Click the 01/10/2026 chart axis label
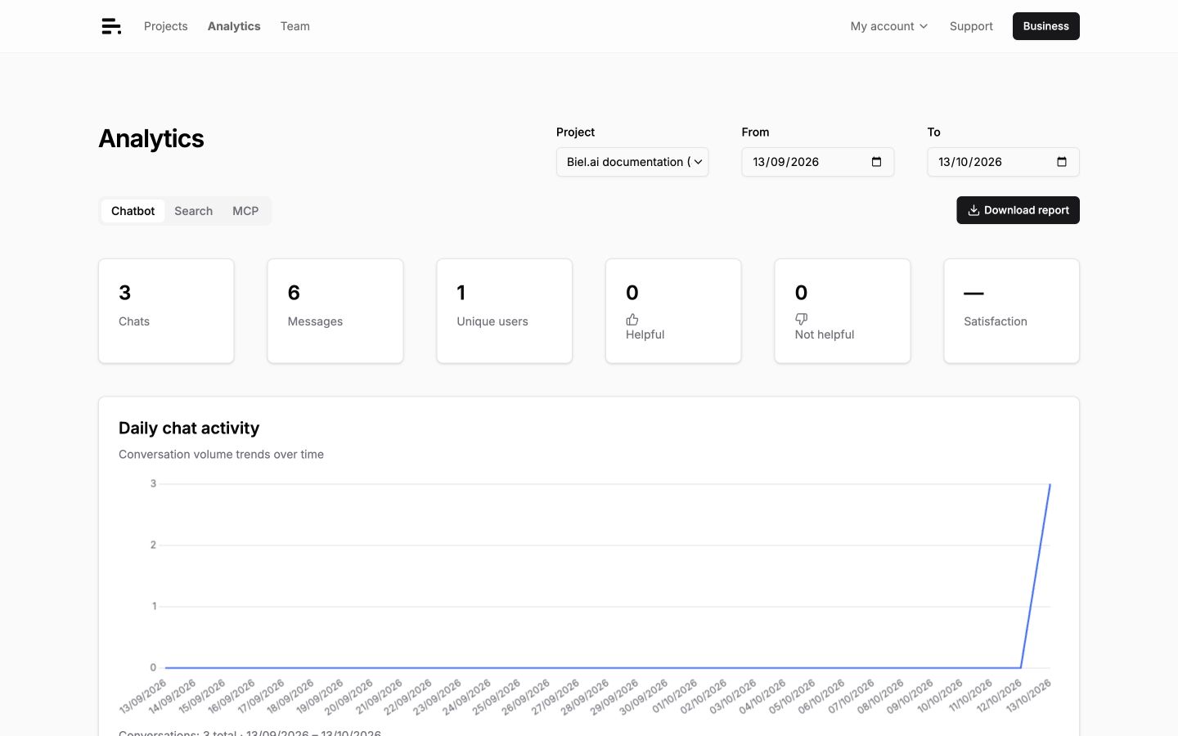1178x736 pixels. [675, 696]
